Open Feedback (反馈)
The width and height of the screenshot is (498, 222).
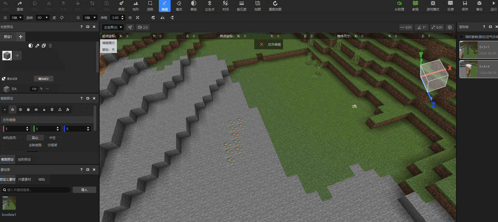click(450, 6)
